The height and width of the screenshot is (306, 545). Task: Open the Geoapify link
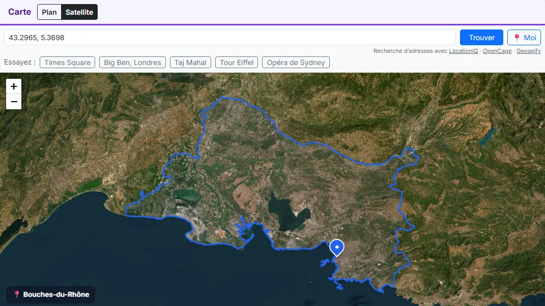pos(529,51)
